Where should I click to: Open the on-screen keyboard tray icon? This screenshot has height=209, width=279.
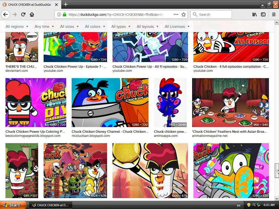pos(239,205)
